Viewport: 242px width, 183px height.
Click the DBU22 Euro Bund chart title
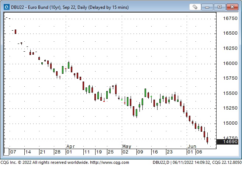[x=70, y=7]
